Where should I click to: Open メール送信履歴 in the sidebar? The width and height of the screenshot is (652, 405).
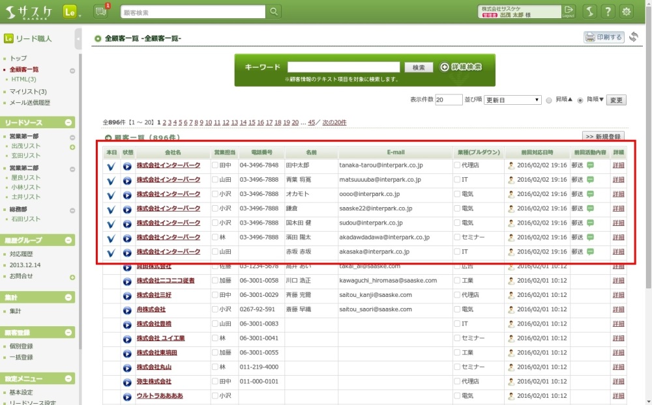30,103
